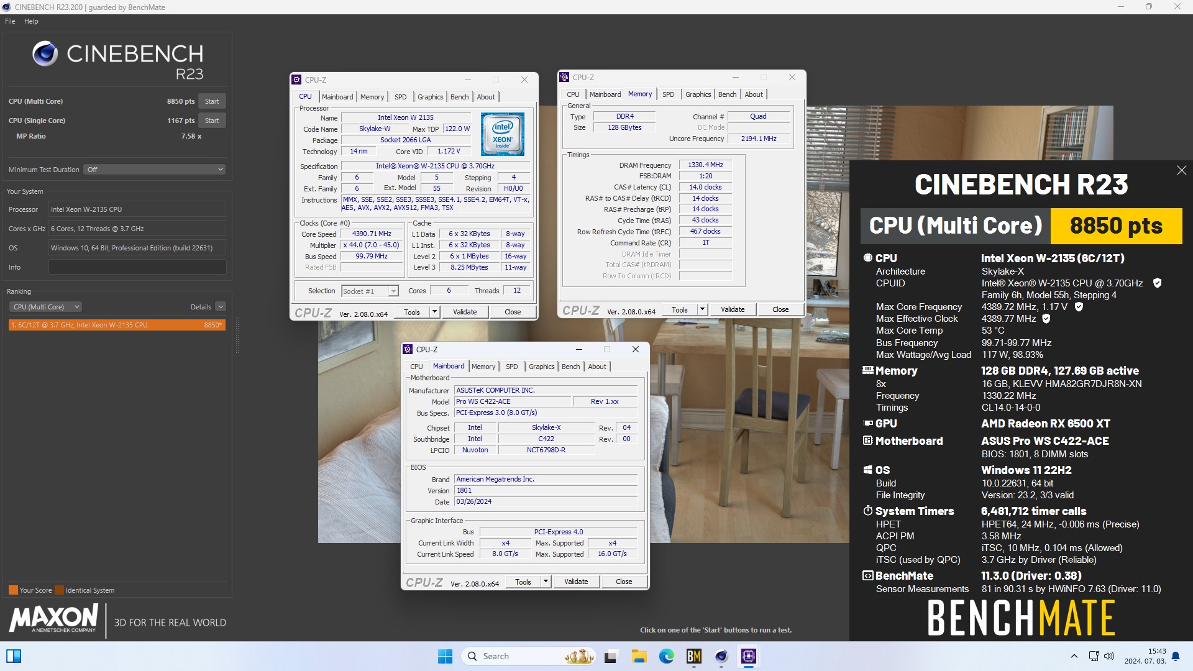The height and width of the screenshot is (671, 1193).
Task: Start the CPU Multi Core test
Action: coord(212,101)
